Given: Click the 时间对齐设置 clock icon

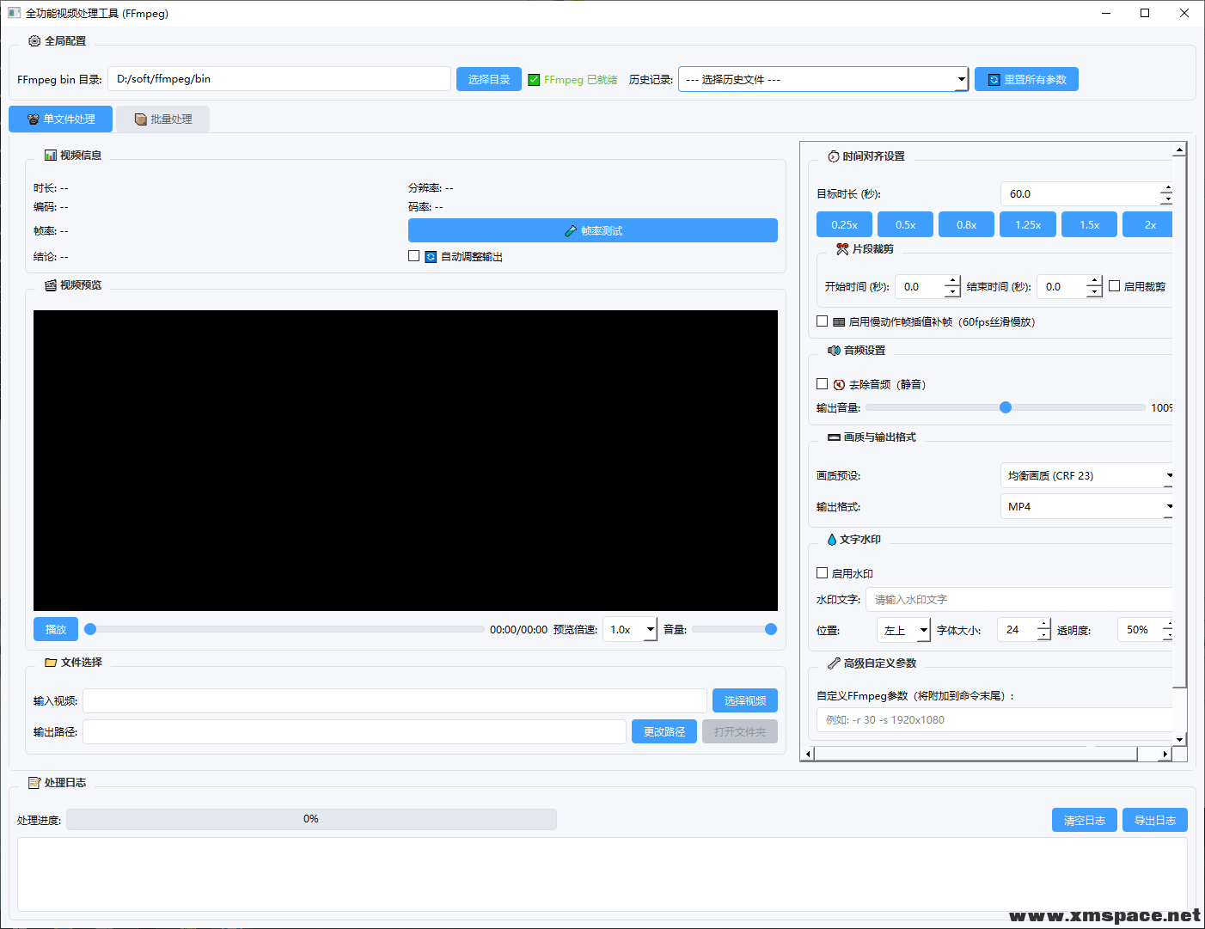Looking at the screenshot, I should tap(834, 156).
